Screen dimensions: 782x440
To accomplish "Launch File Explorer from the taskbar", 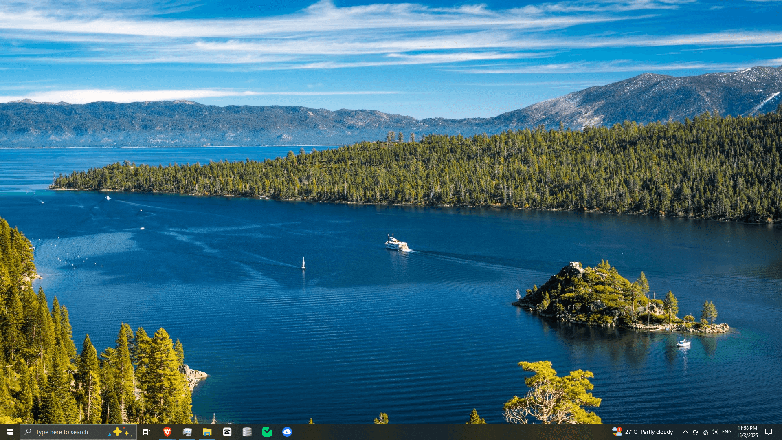I will 207,432.
